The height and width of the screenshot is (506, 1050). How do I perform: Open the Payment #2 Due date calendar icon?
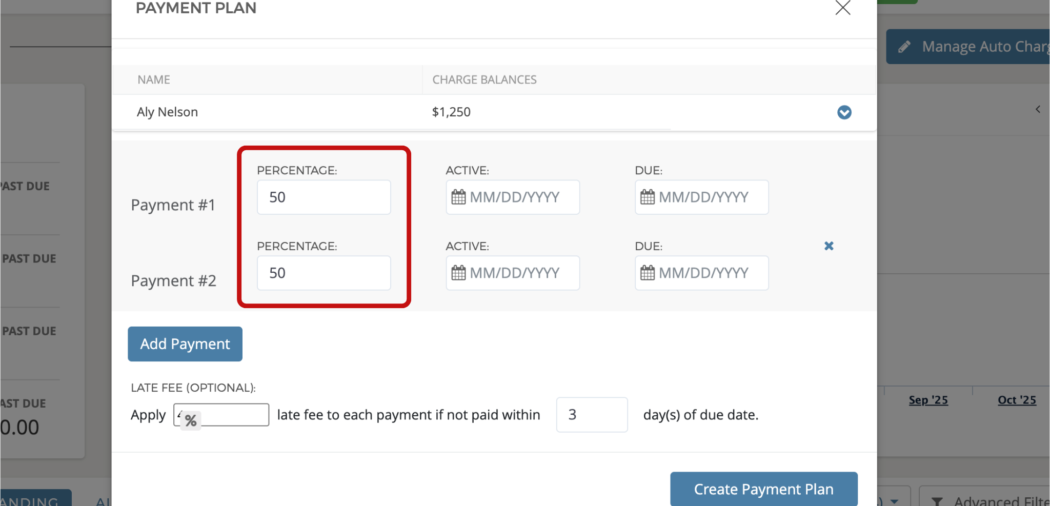pos(648,273)
